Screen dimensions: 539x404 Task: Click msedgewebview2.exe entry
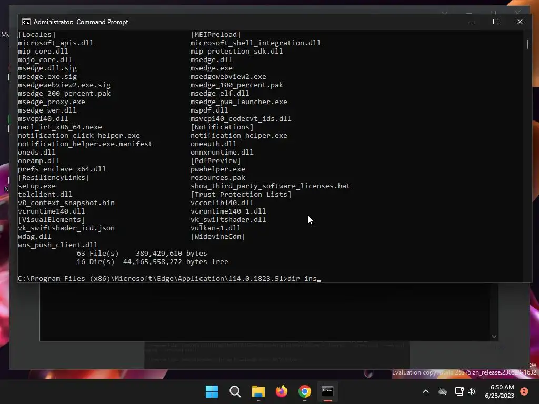[228, 77]
